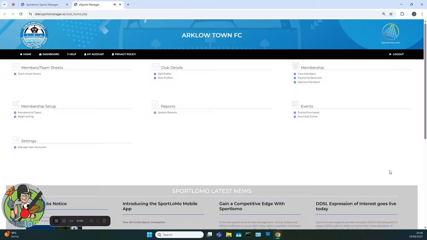Open the Edit Profile link
Screen dimensions: 427x240
[164, 74]
